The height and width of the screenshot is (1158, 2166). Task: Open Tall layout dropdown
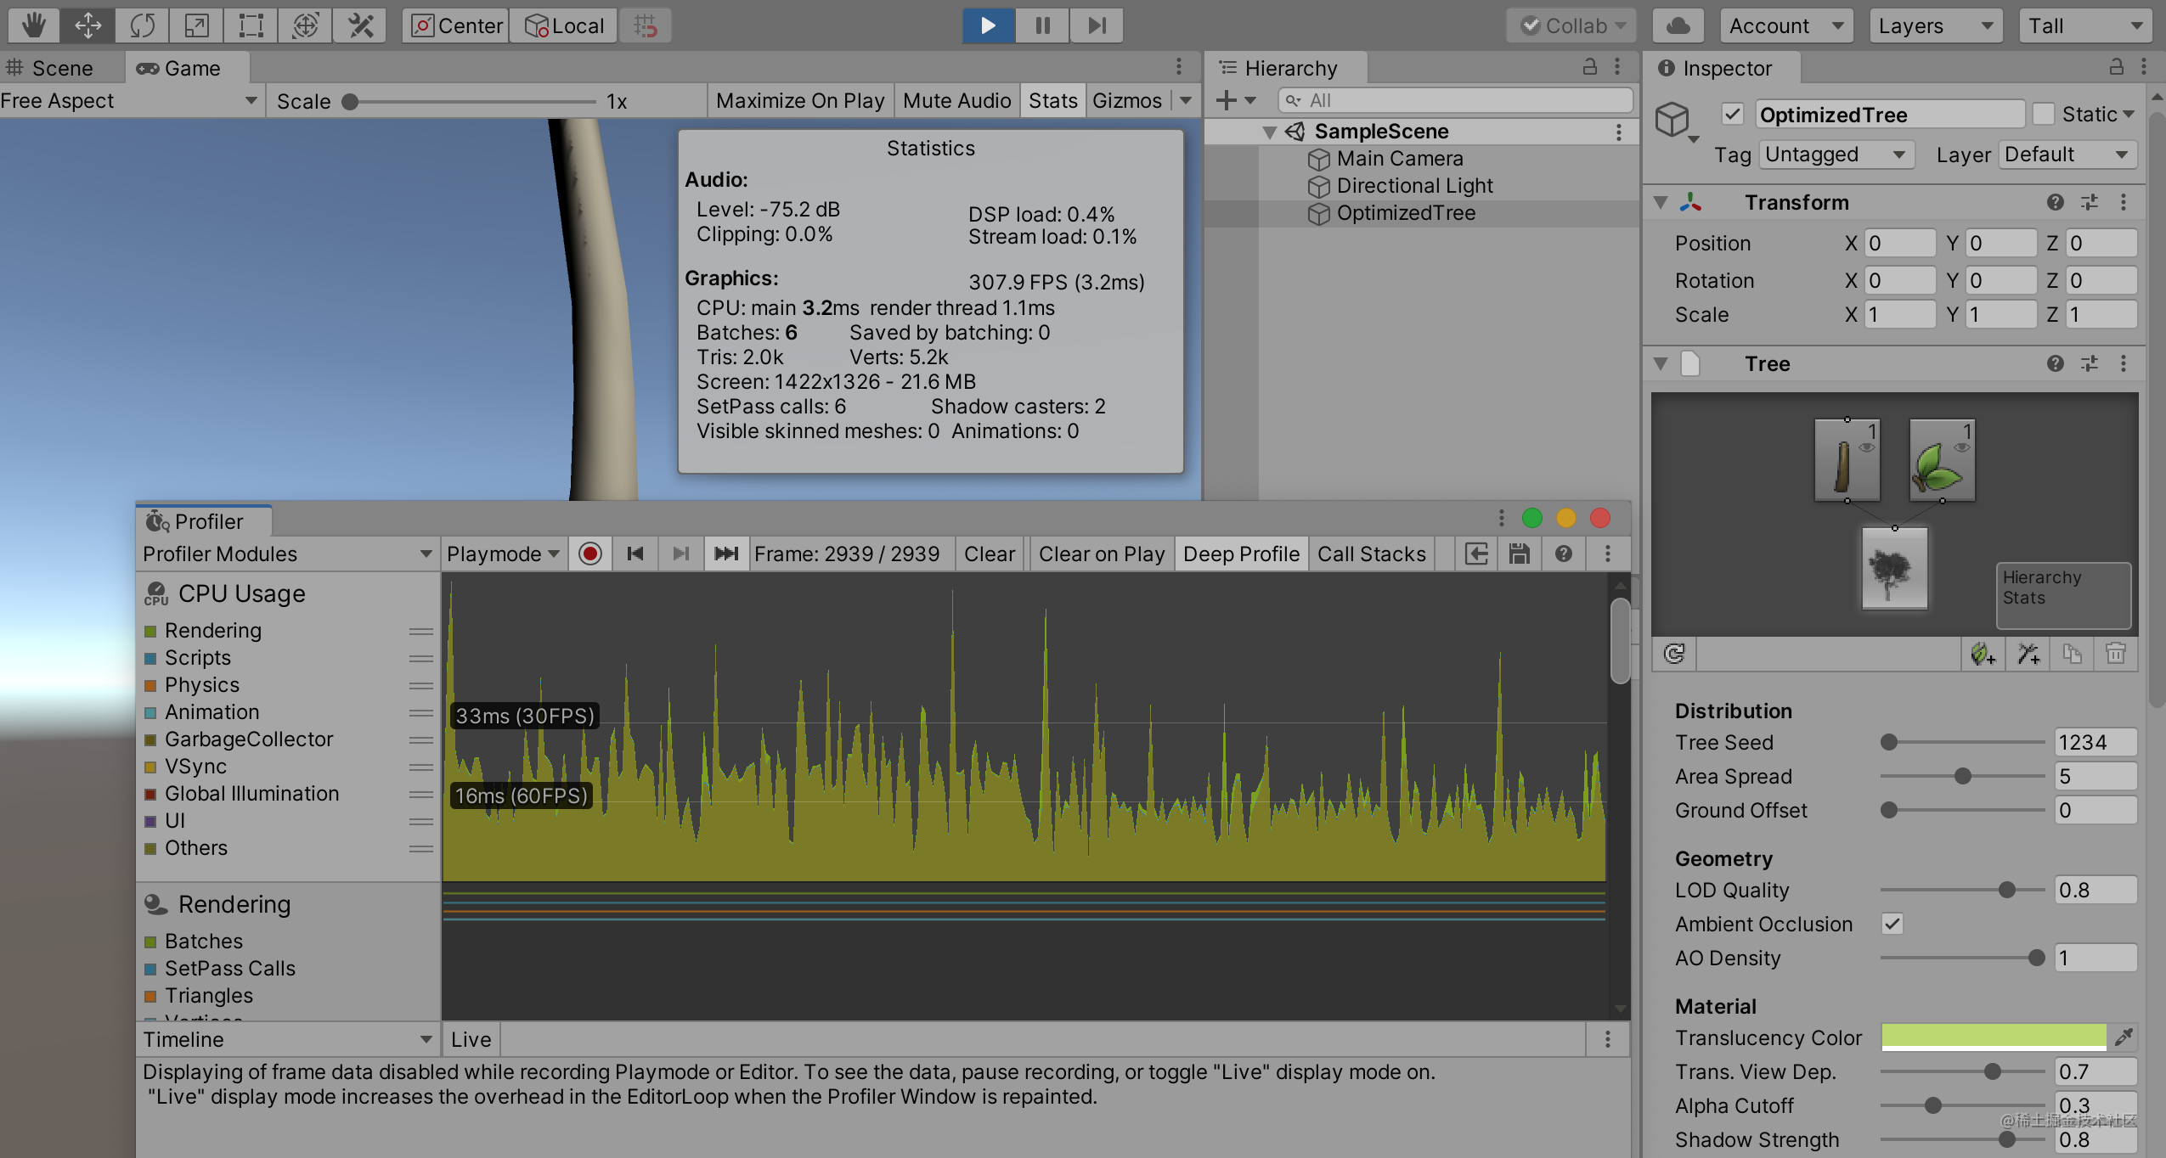[x=2085, y=25]
